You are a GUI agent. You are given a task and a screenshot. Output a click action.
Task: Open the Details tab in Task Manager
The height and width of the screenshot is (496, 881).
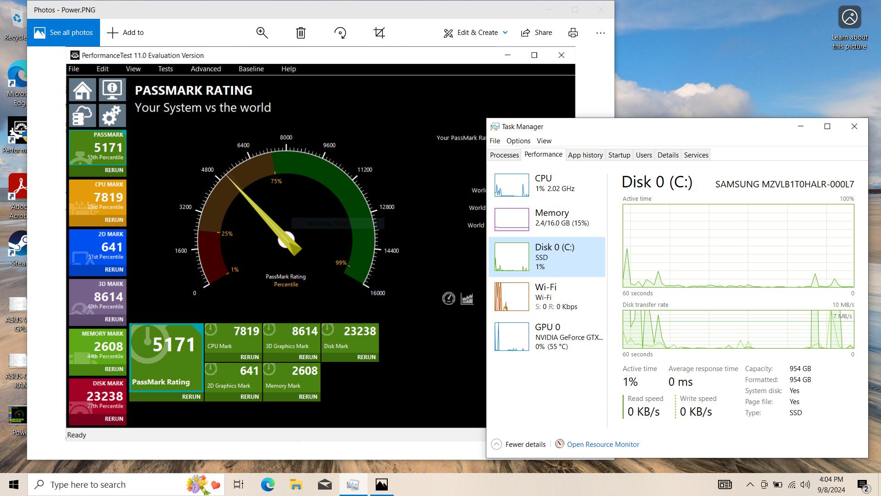point(668,155)
